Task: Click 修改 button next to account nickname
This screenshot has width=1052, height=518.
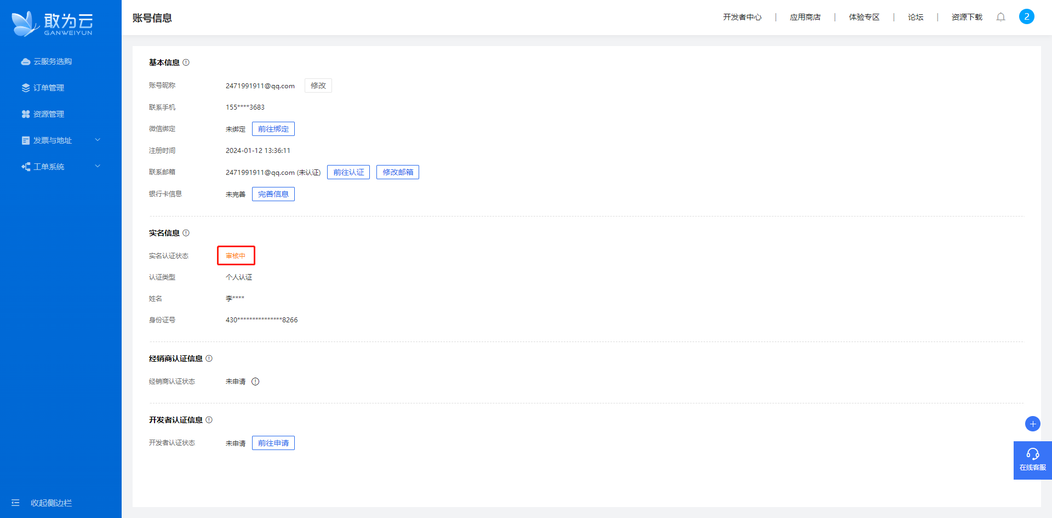Action: click(318, 86)
